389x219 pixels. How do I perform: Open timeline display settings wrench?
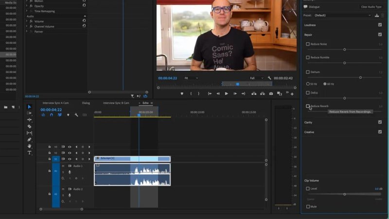tap(76, 115)
